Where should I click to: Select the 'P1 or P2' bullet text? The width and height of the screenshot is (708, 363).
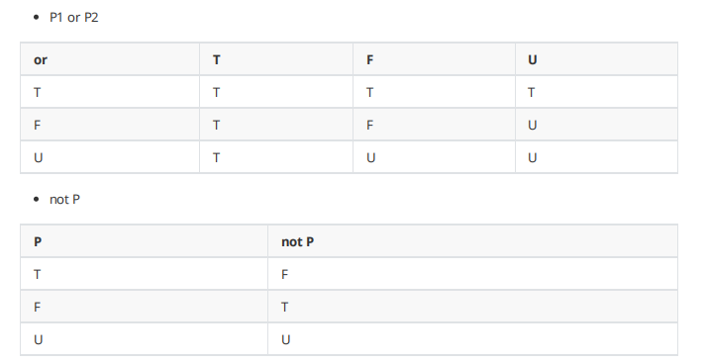(74, 18)
